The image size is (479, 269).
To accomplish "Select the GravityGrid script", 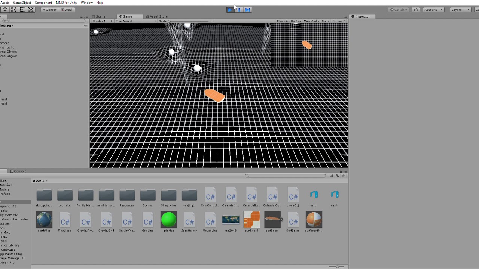I will point(106,222).
